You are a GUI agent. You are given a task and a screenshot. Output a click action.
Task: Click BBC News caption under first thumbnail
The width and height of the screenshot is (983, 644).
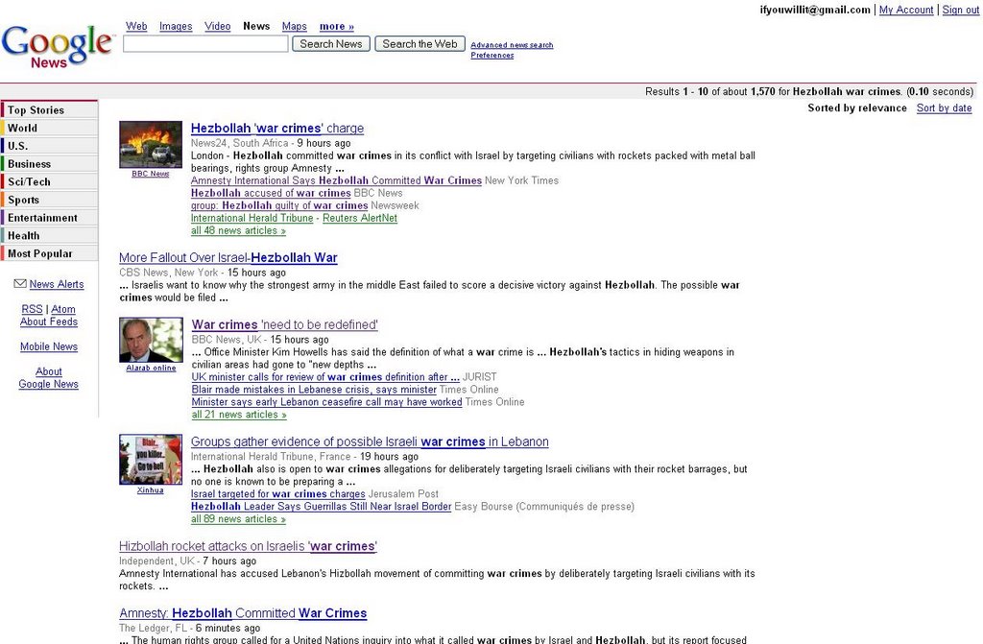(151, 174)
